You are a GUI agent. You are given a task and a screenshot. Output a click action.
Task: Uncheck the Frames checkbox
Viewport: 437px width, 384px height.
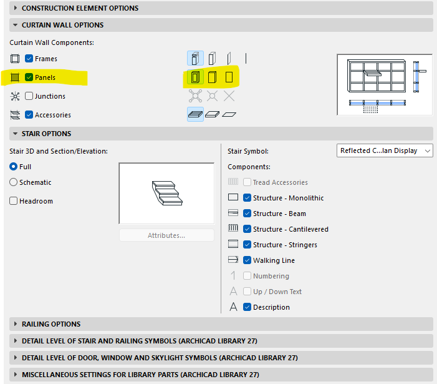29,59
